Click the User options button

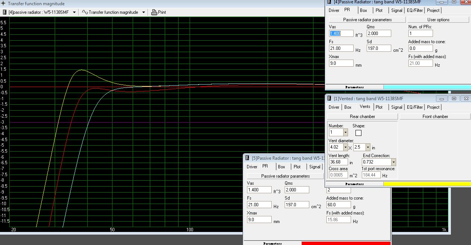[438, 20]
